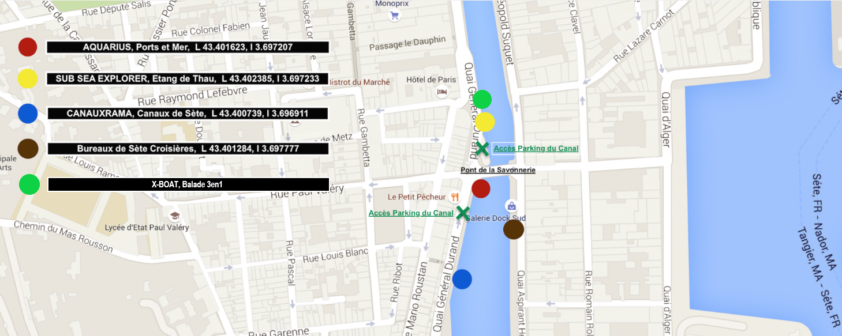Click the Rue Raymond Lefebvre street name

point(193,95)
